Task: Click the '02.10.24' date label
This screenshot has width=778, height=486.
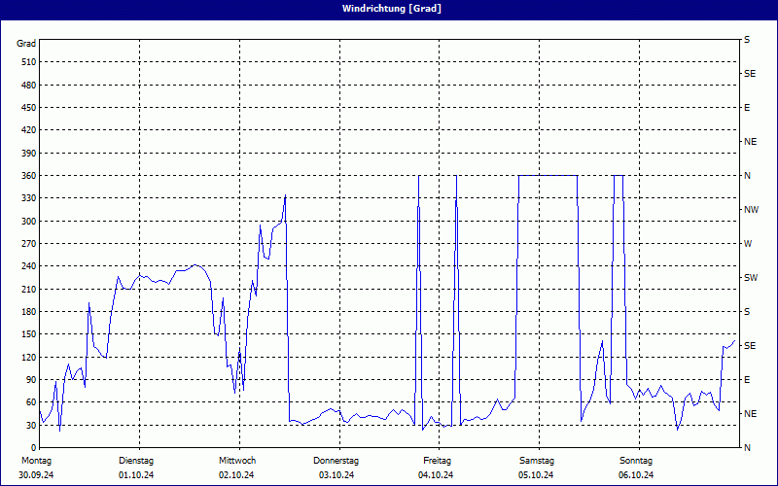Action: 236,475
